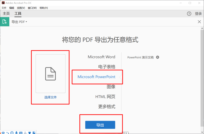Select 图像 export format
The height and width of the screenshot is (134, 204).
[111, 87]
